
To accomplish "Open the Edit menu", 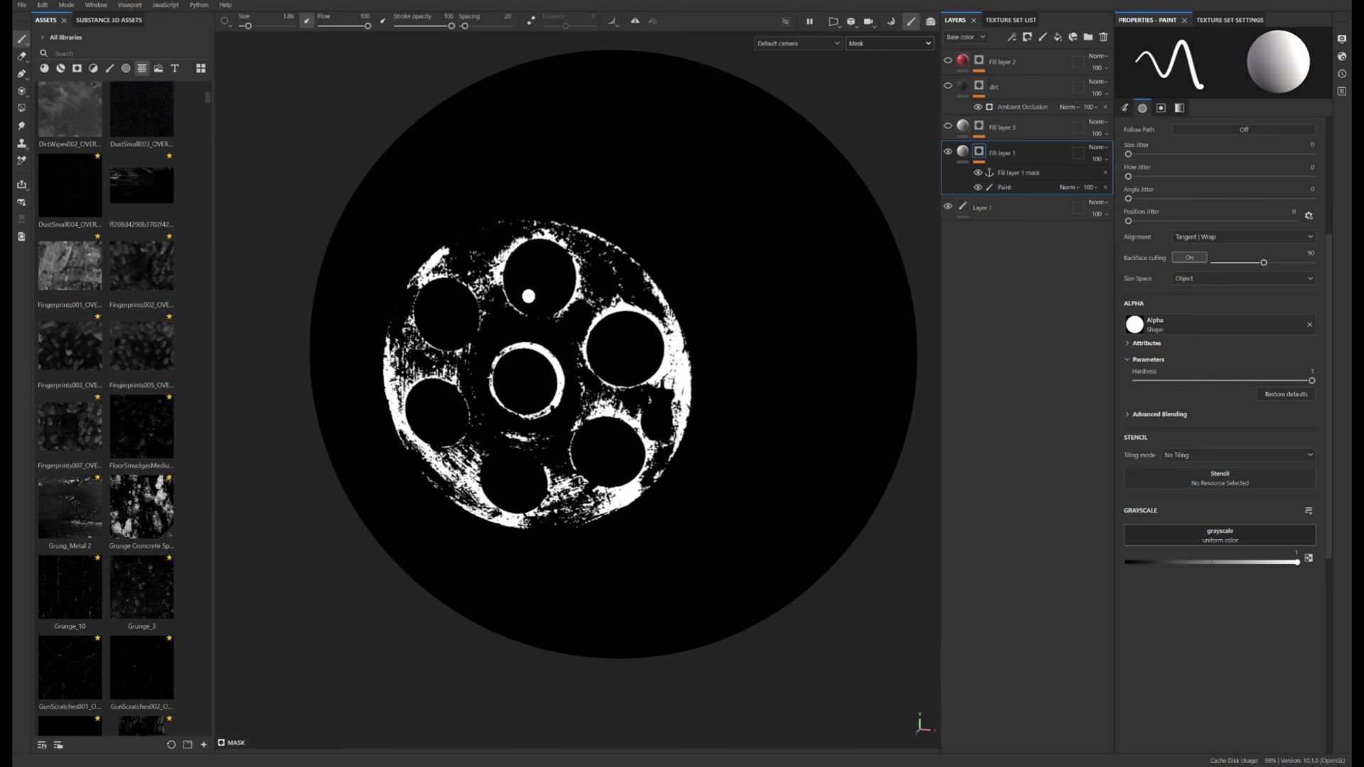I will (x=43, y=5).
